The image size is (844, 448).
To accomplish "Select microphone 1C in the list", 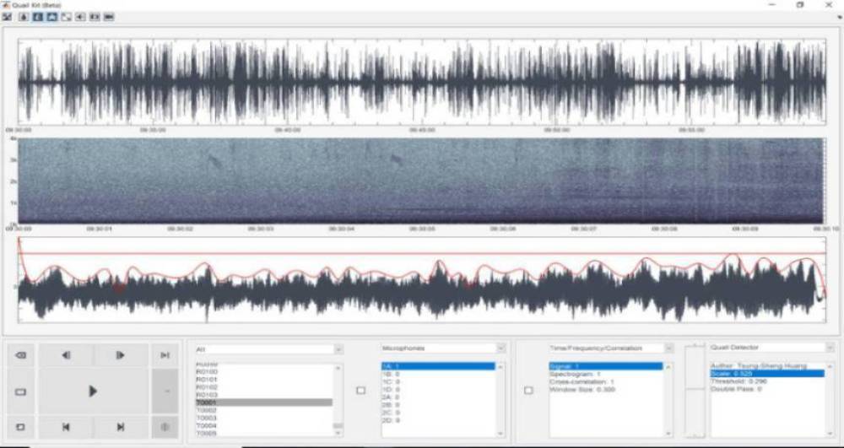I will click(438, 381).
